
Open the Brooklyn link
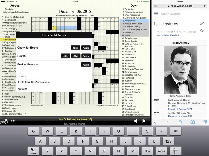[x=172, y=116]
